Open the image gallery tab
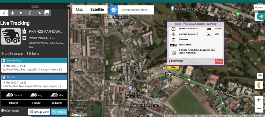Viewport: 265px width, 117px height. coord(47,13)
